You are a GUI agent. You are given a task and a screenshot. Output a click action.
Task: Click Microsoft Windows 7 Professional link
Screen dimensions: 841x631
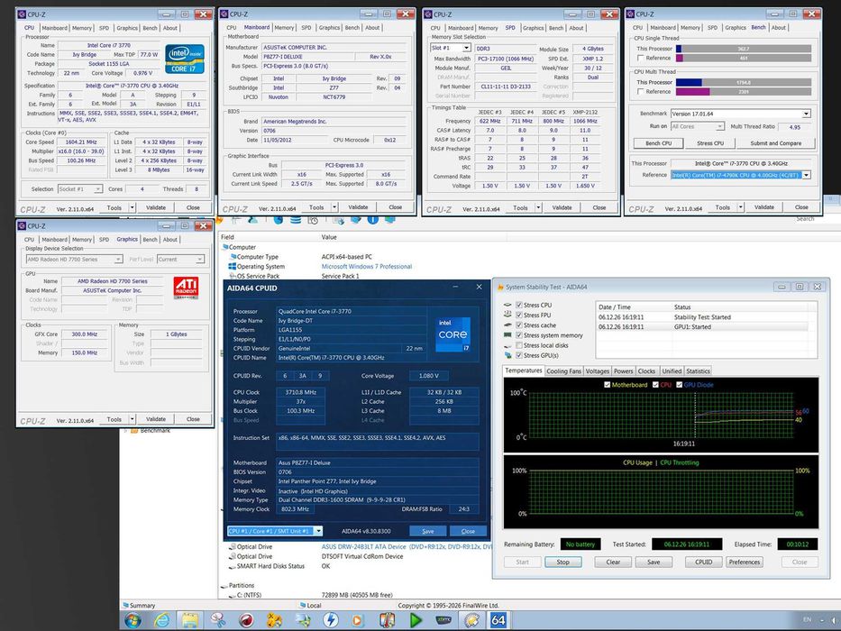367,267
